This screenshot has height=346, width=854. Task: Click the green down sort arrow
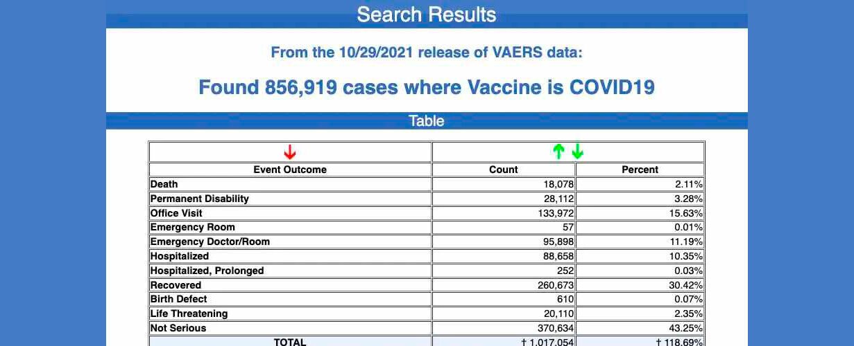577,152
